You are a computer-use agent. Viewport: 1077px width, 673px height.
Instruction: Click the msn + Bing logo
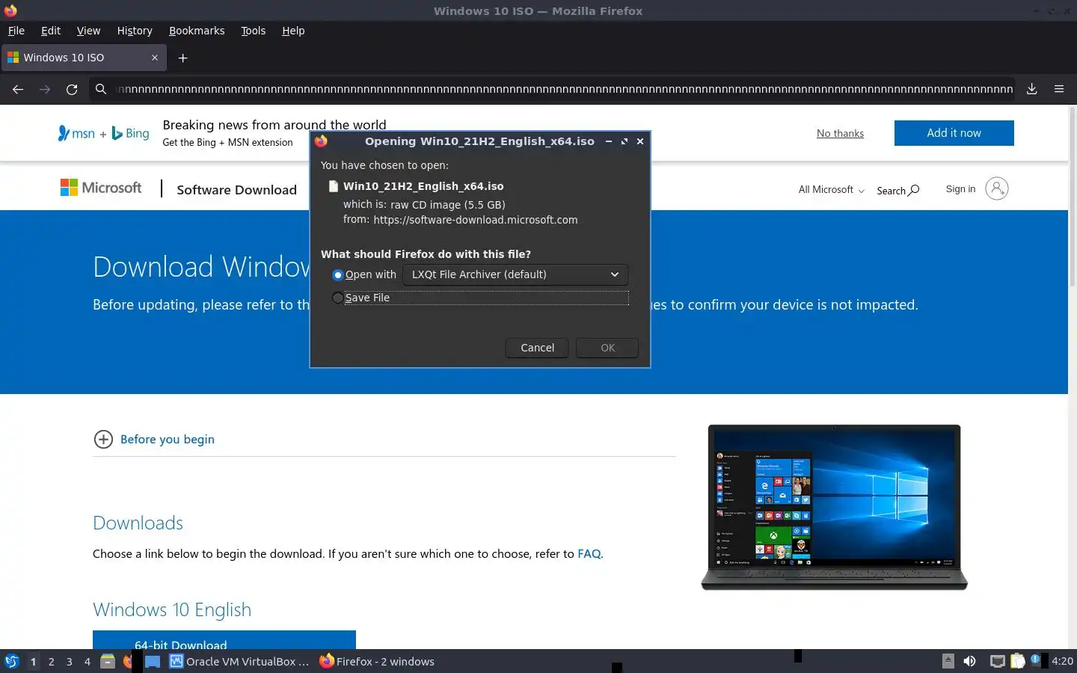coord(104,133)
